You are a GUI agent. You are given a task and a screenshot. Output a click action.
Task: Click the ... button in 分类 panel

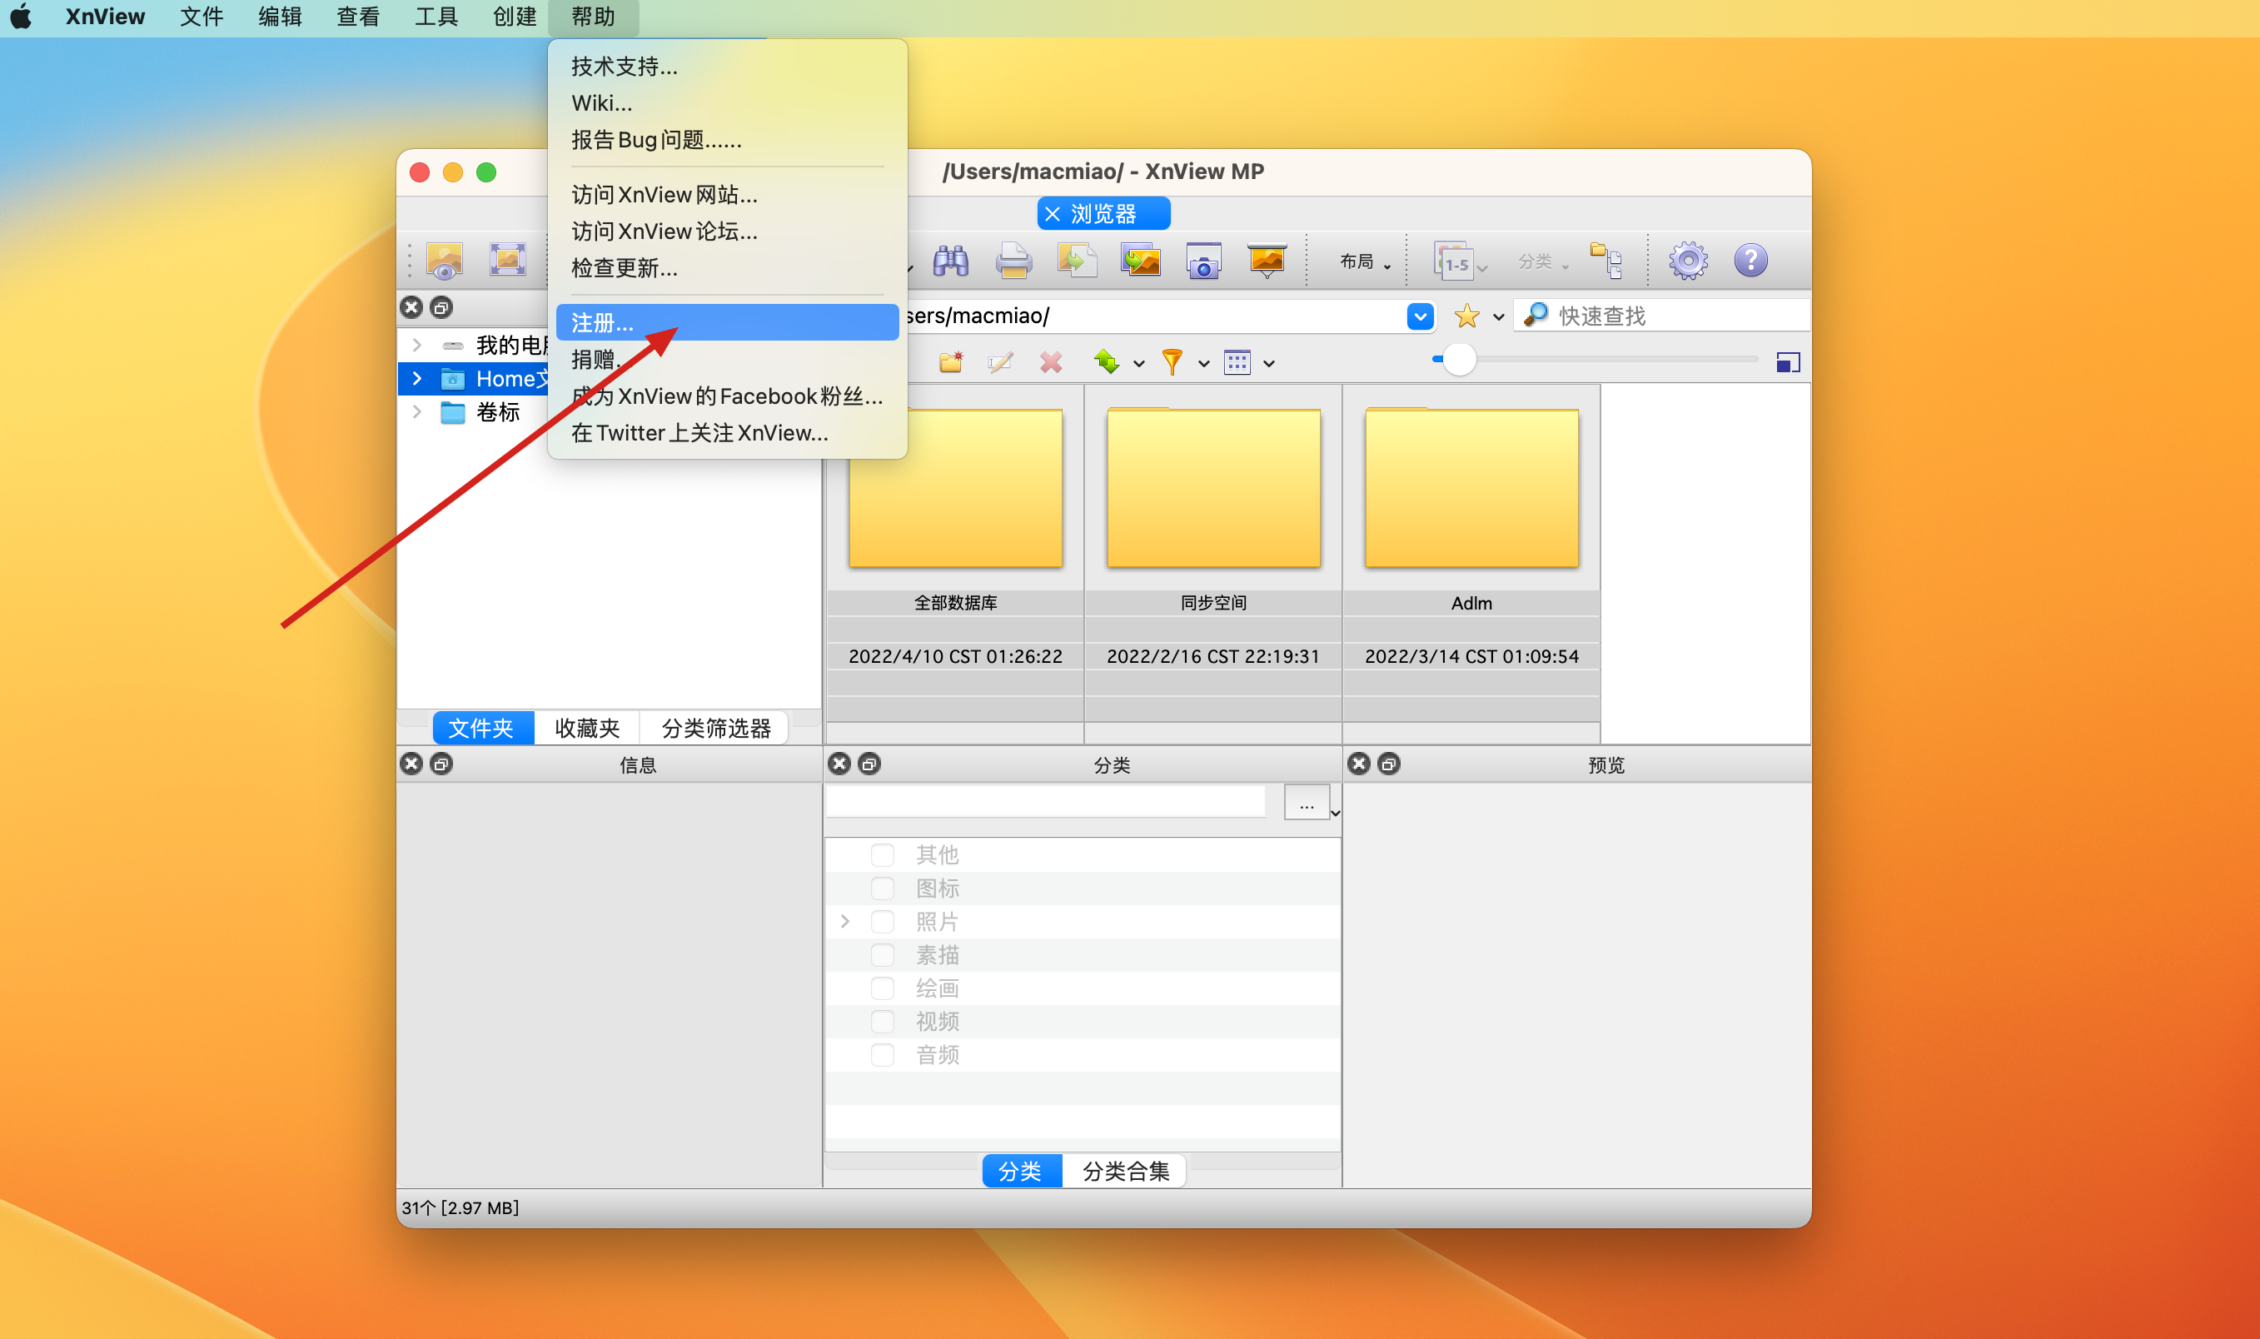click(1306, 802)
